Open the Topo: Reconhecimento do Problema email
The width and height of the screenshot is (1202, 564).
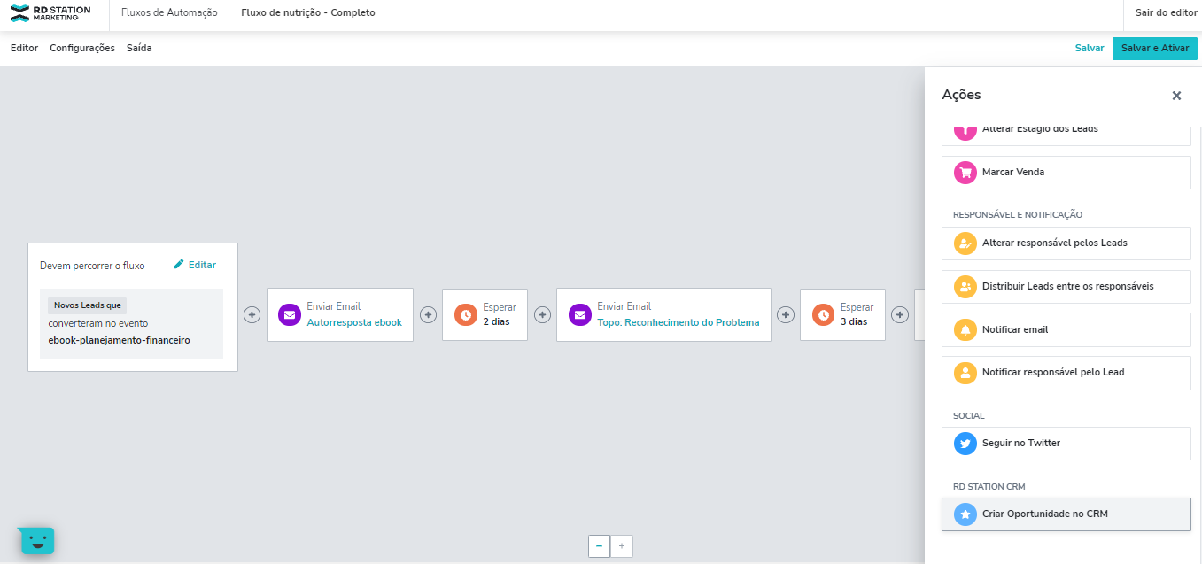coord(678,322)
